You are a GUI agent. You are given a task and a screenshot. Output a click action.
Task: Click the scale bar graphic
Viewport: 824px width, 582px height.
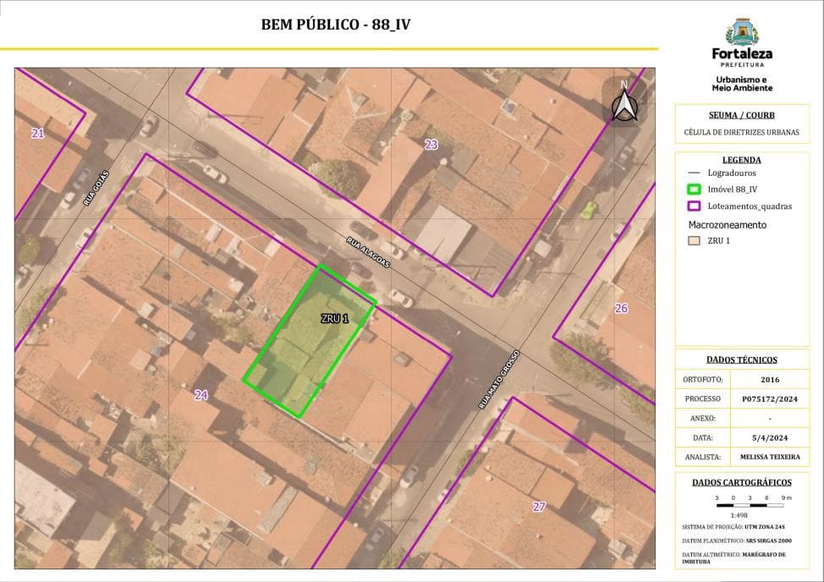750,505
